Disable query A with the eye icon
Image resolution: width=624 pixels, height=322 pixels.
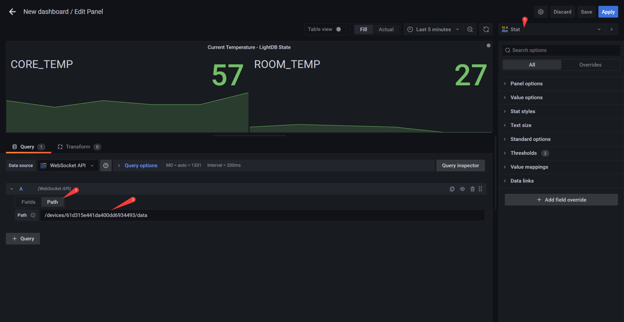[462, 189]
